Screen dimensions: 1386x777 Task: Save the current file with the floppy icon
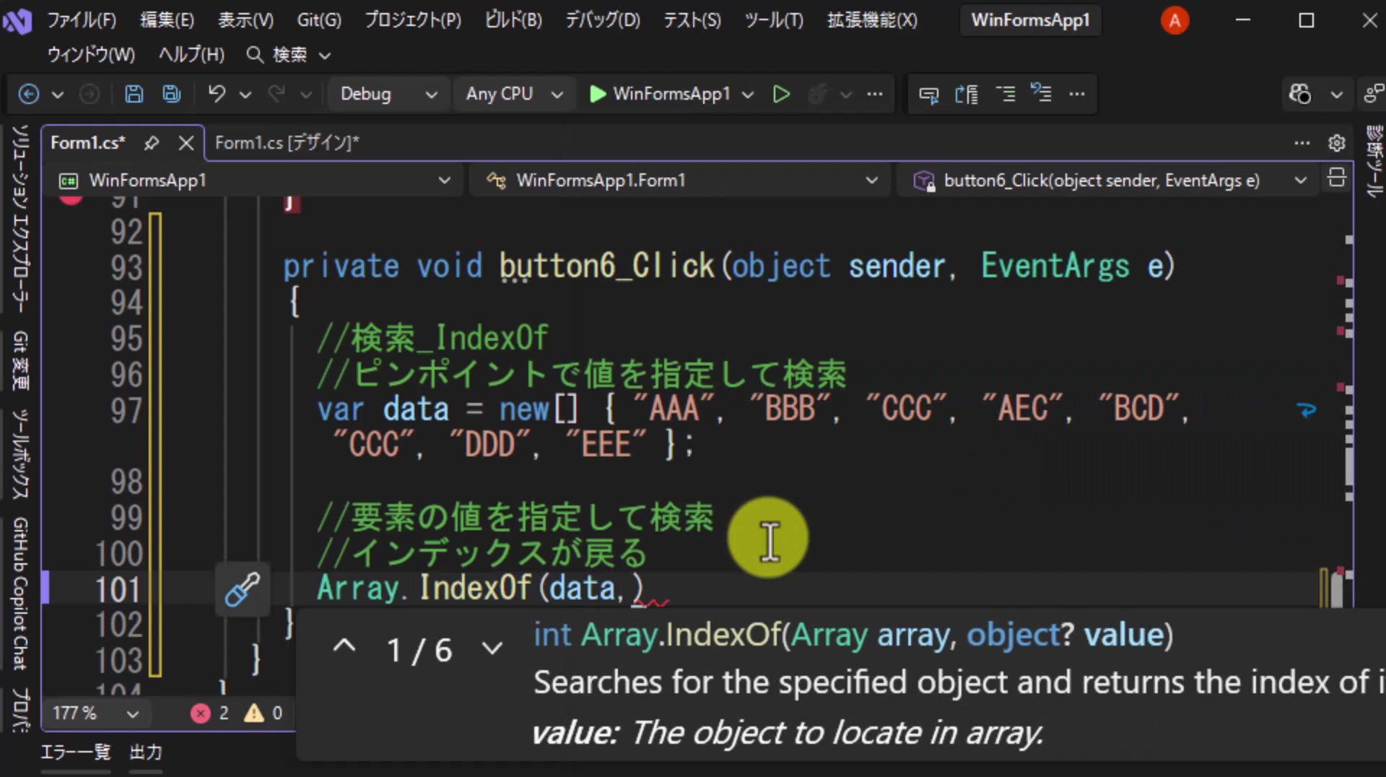(x=134, y=94)
